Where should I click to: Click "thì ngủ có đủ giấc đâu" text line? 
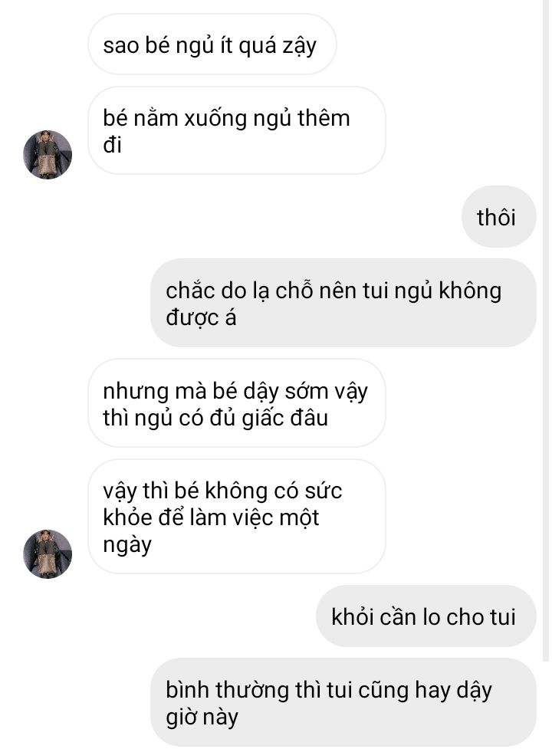(x=216, y=418)
